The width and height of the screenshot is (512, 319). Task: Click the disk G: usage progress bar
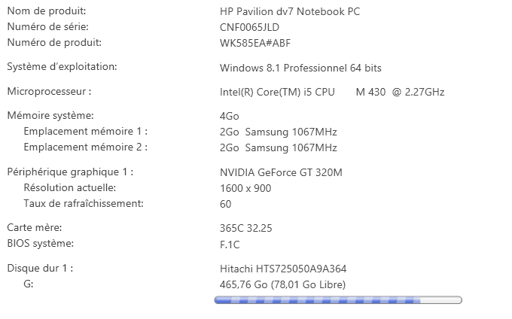(338, 300)
